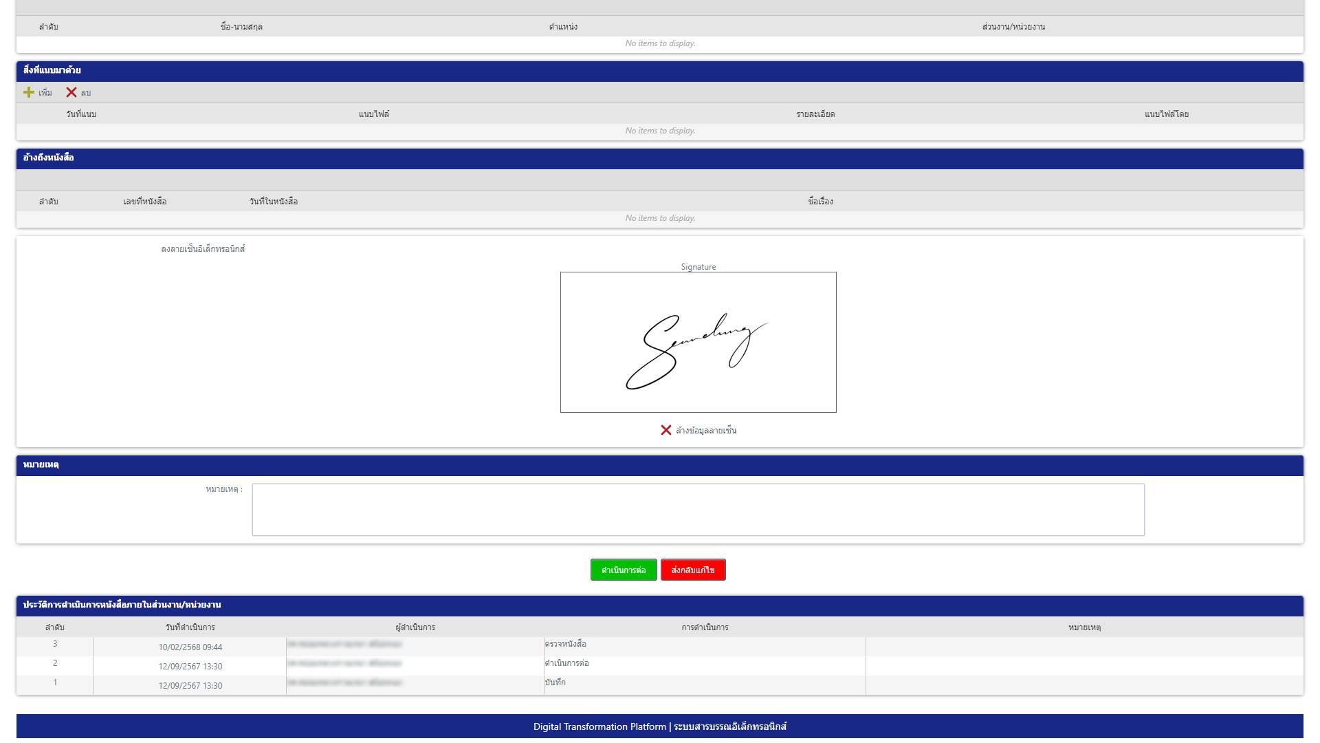Click the วันที่แนบ attachment date column header

81,114
